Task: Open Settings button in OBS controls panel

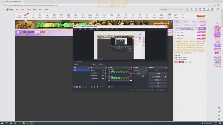Action: click(157, 83)
